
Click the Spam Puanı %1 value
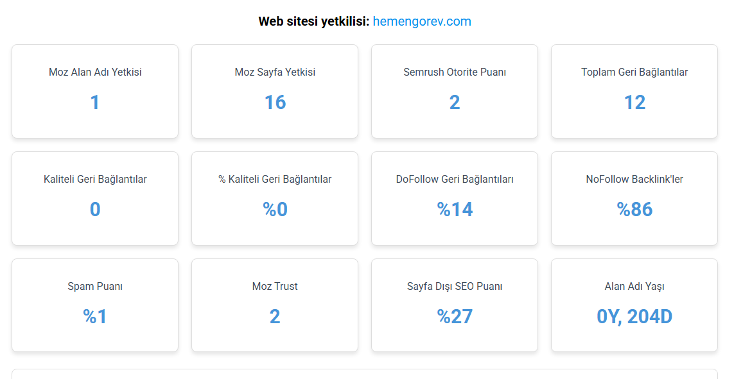click(x=95, y=316)
